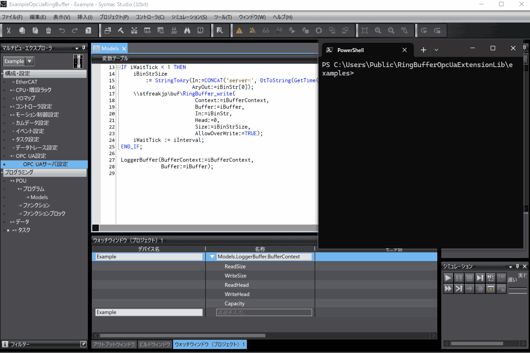Click the 変数テーブル bar above the code
530x353 pixels.
(x=204, y=58)
